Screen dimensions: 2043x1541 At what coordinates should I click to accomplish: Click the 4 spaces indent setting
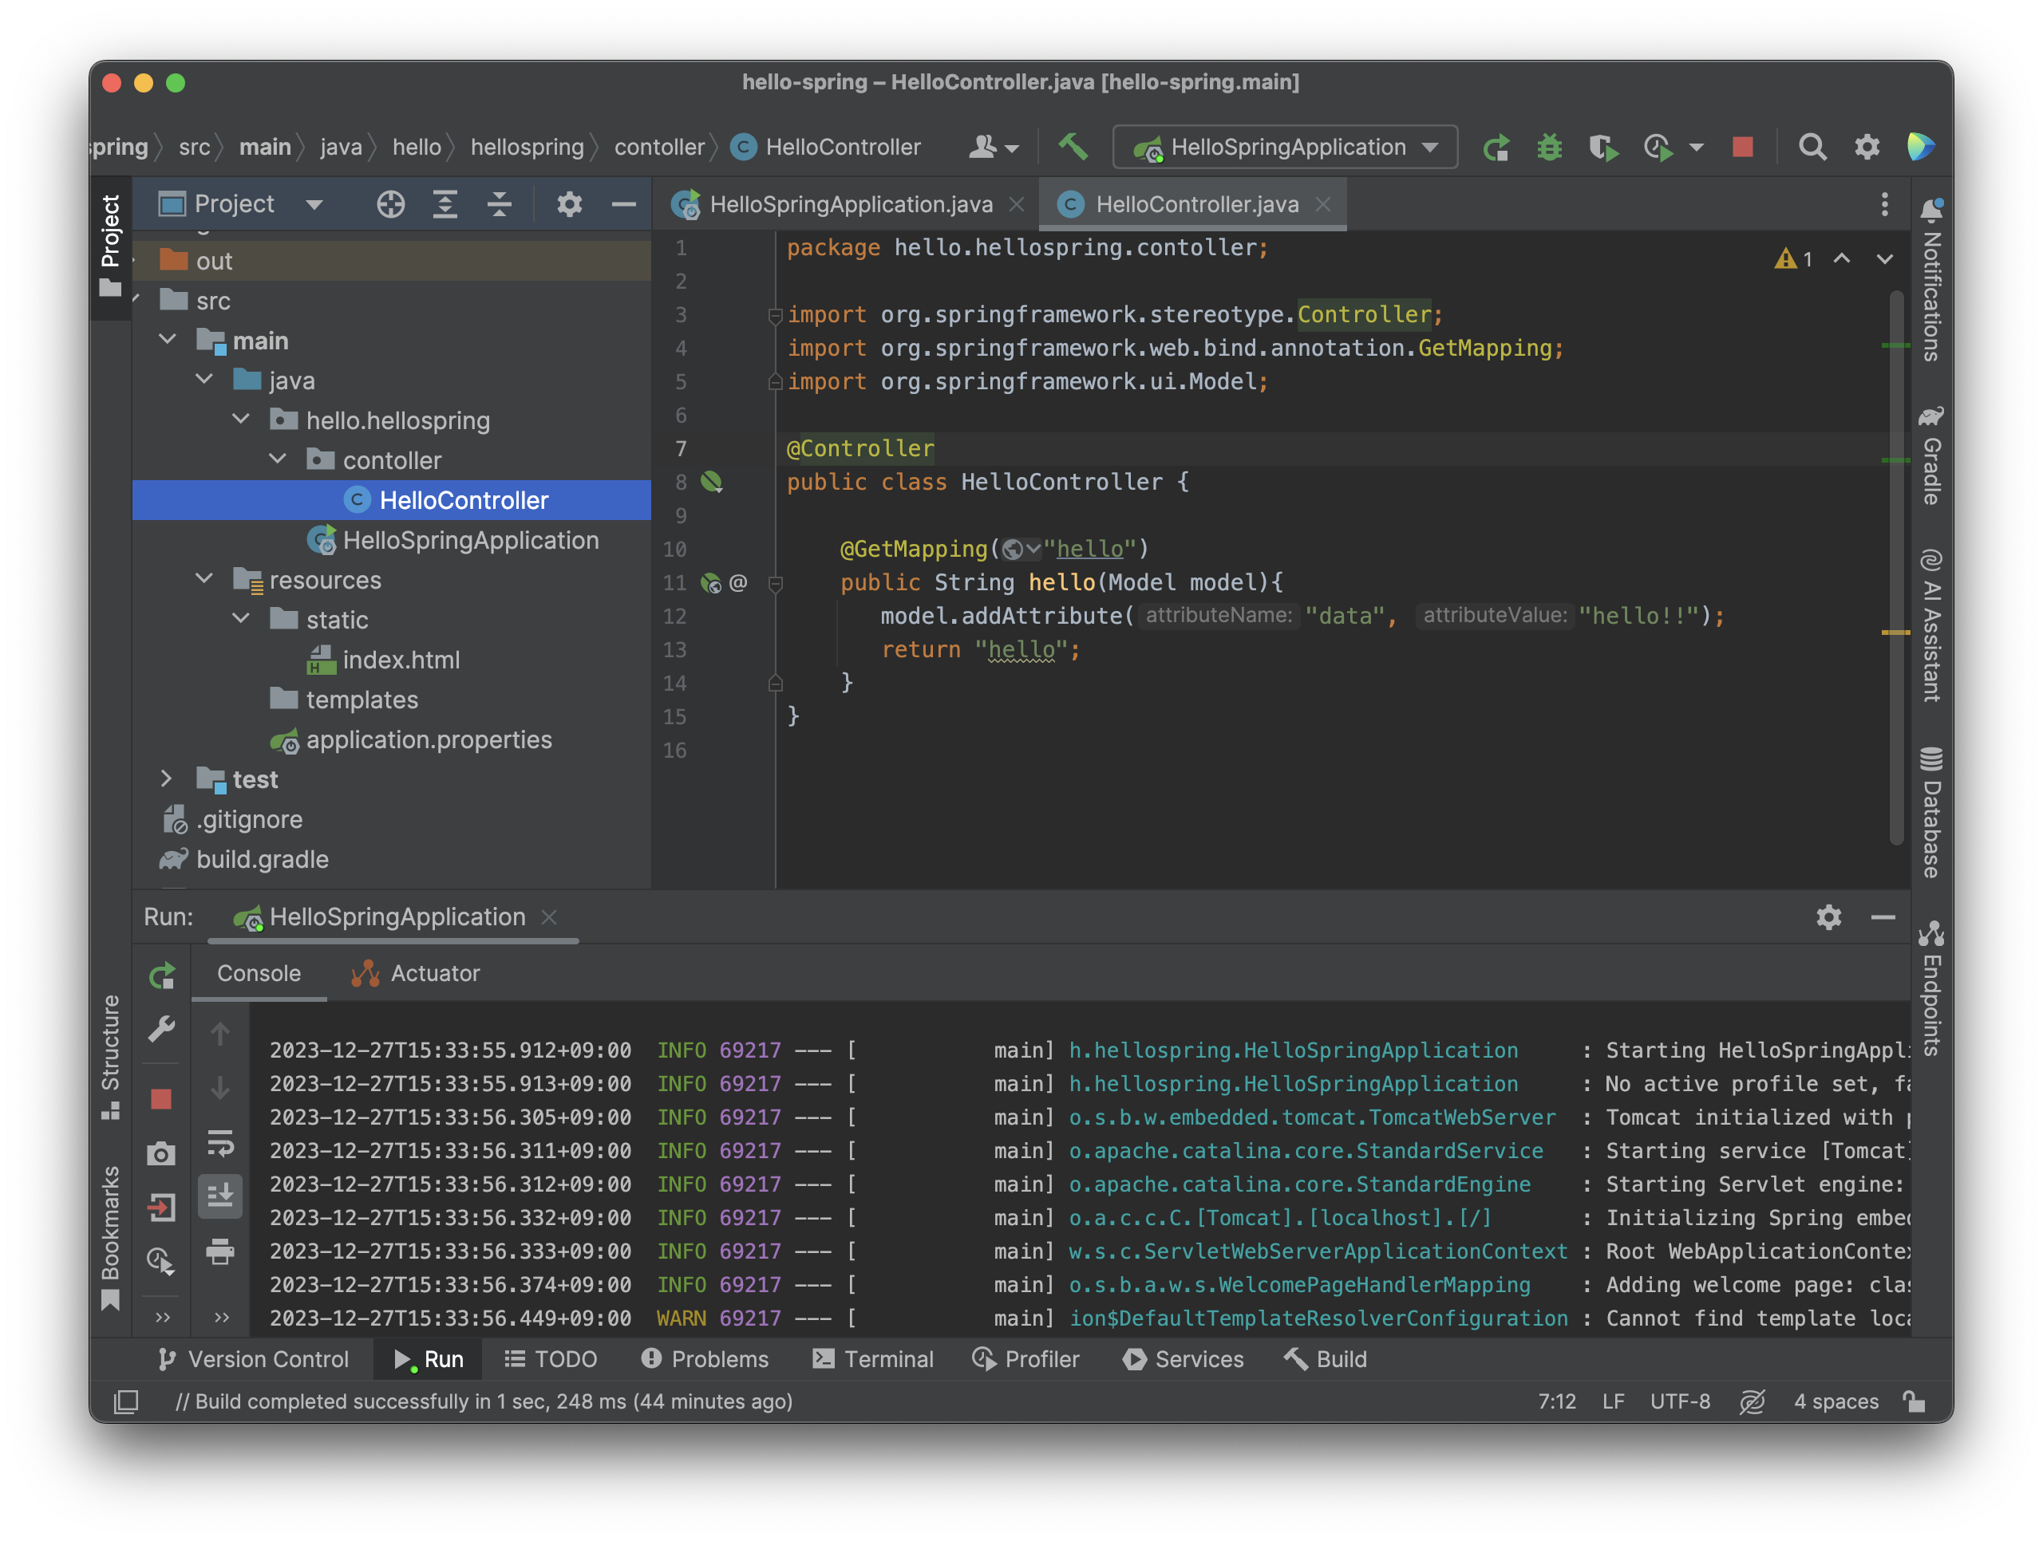pyautogui.click(x=1836, y=1401)
